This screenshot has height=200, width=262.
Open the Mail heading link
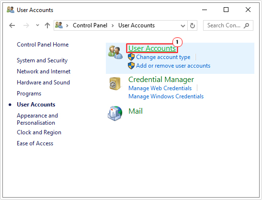point(136,111)
